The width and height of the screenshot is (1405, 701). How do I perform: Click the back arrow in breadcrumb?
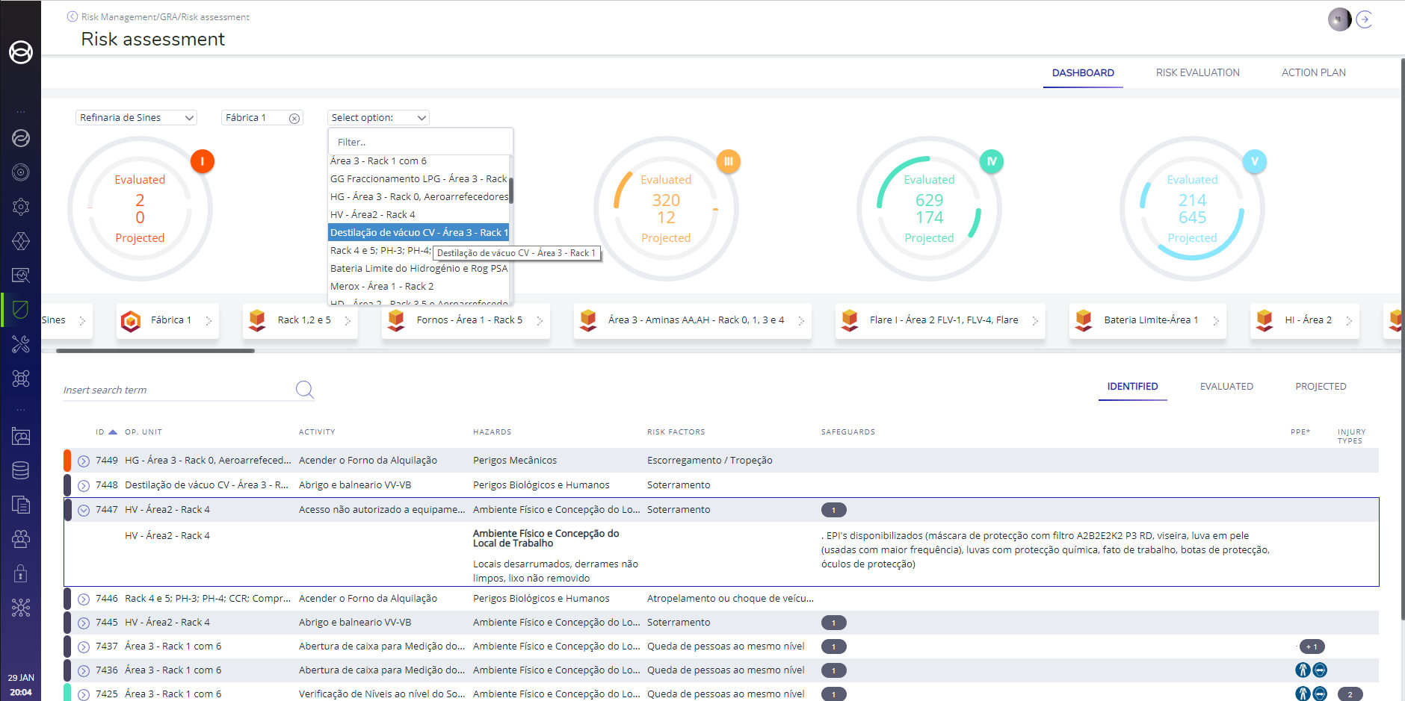[72, 16]
